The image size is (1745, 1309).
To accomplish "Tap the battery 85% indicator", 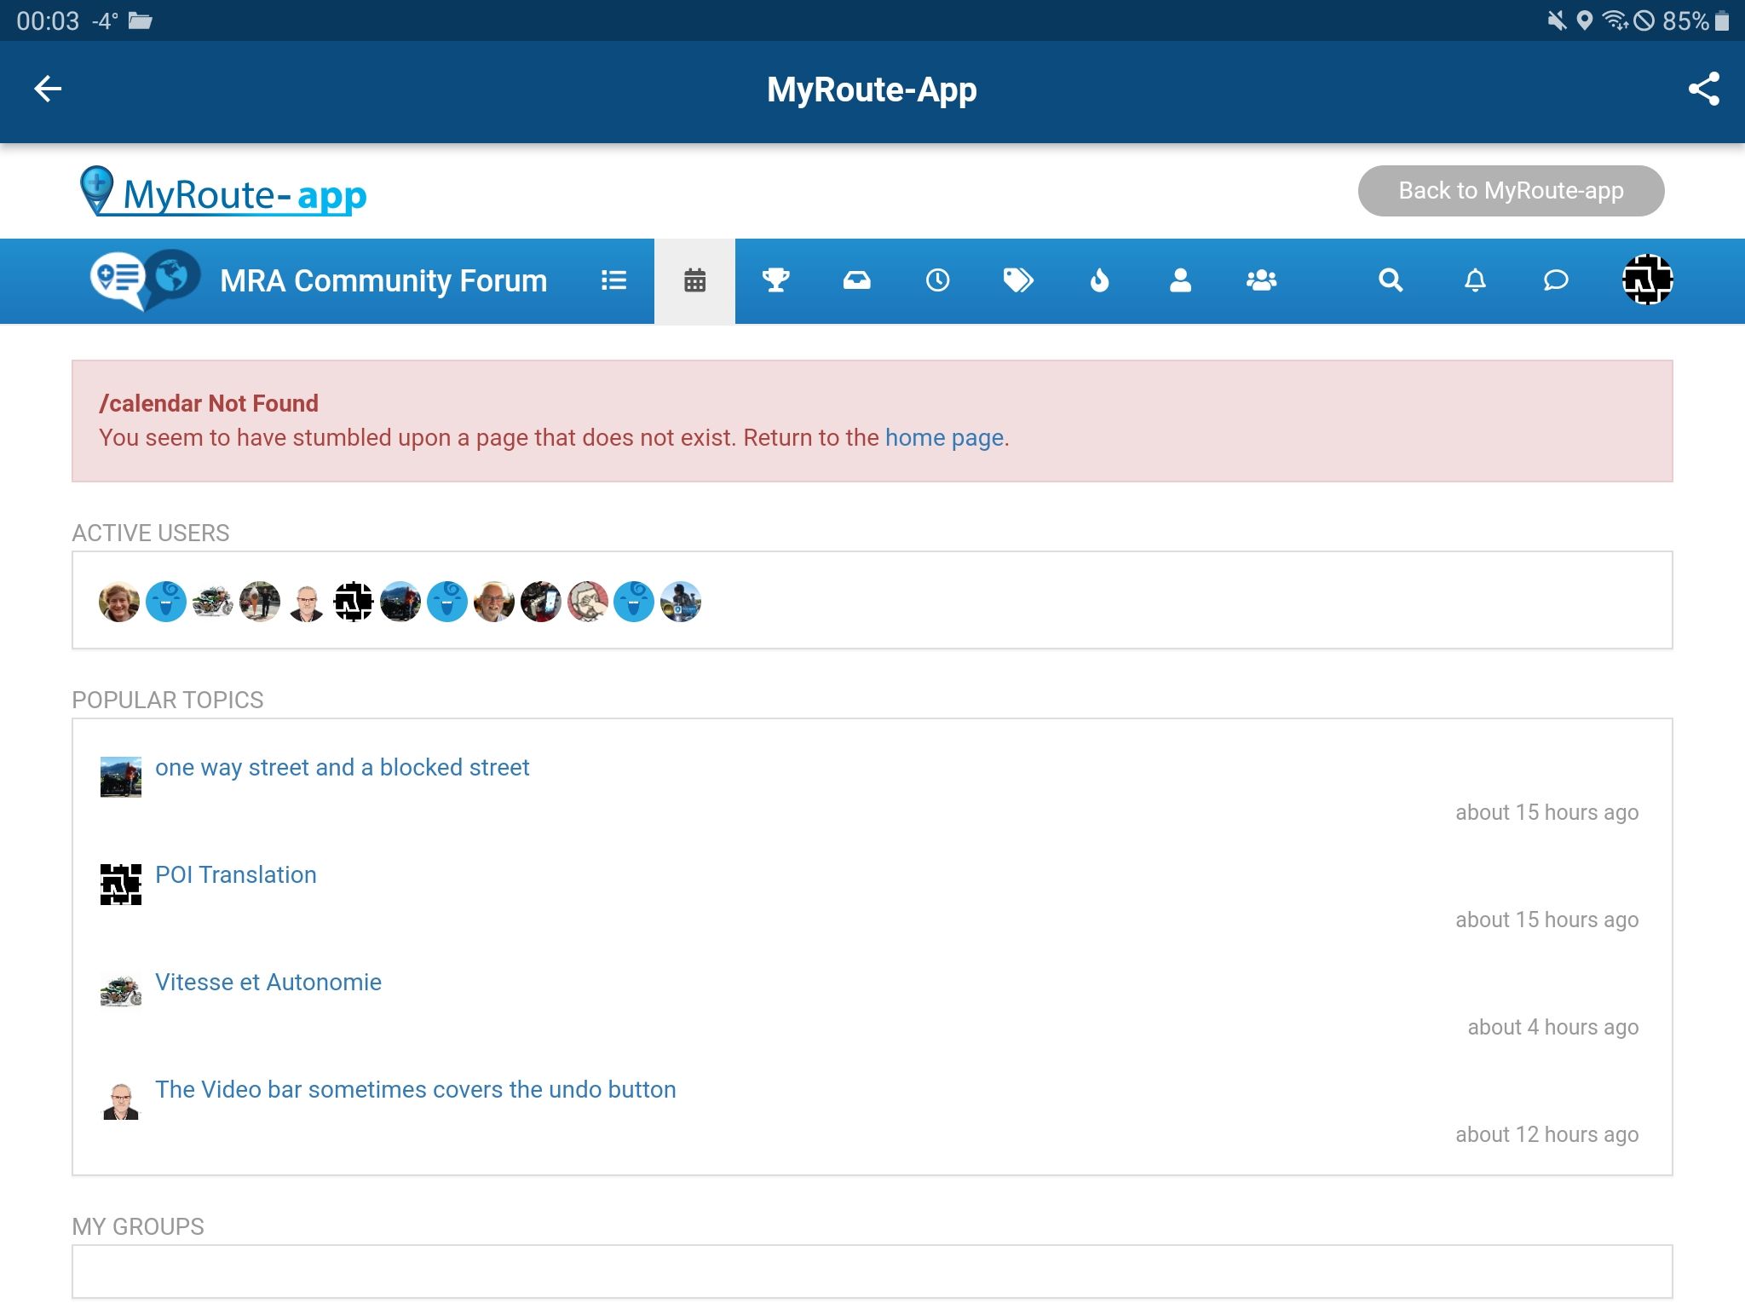I will click(x=1696, y=20).
